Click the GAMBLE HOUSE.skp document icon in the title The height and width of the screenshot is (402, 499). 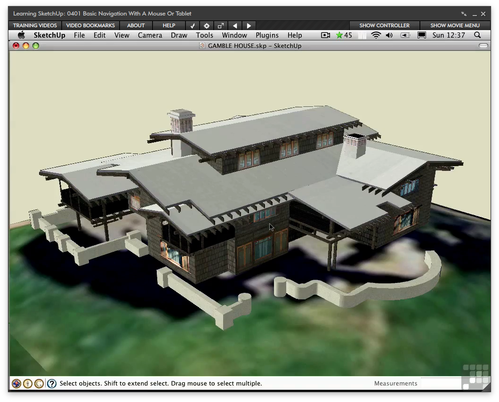pyautogui.click(x=202, y=46)
